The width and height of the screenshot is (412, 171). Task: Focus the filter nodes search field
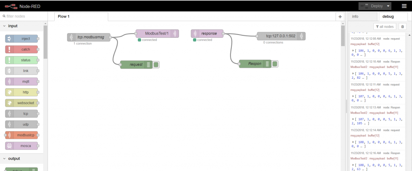(24, 16)
